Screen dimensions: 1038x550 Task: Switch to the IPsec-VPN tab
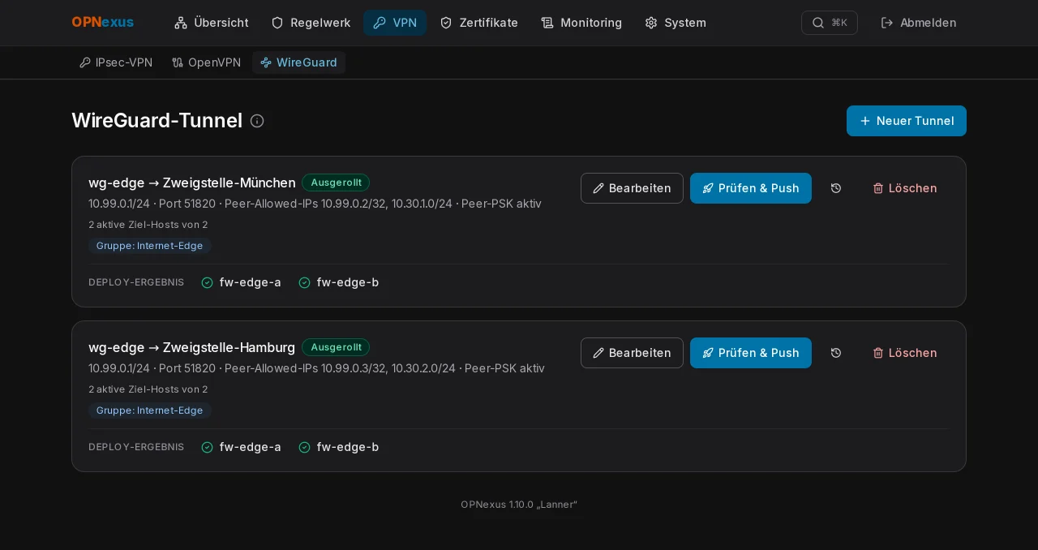pos(116,62)
